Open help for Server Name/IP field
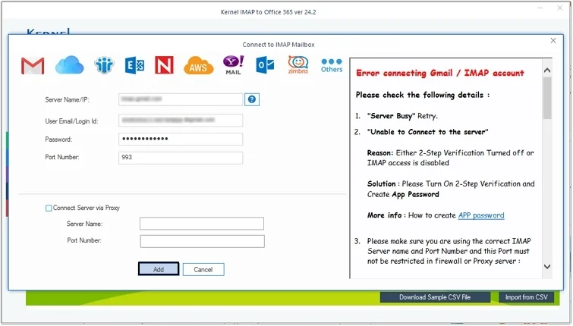The image size is (573, 326). (x=252, y=99)
